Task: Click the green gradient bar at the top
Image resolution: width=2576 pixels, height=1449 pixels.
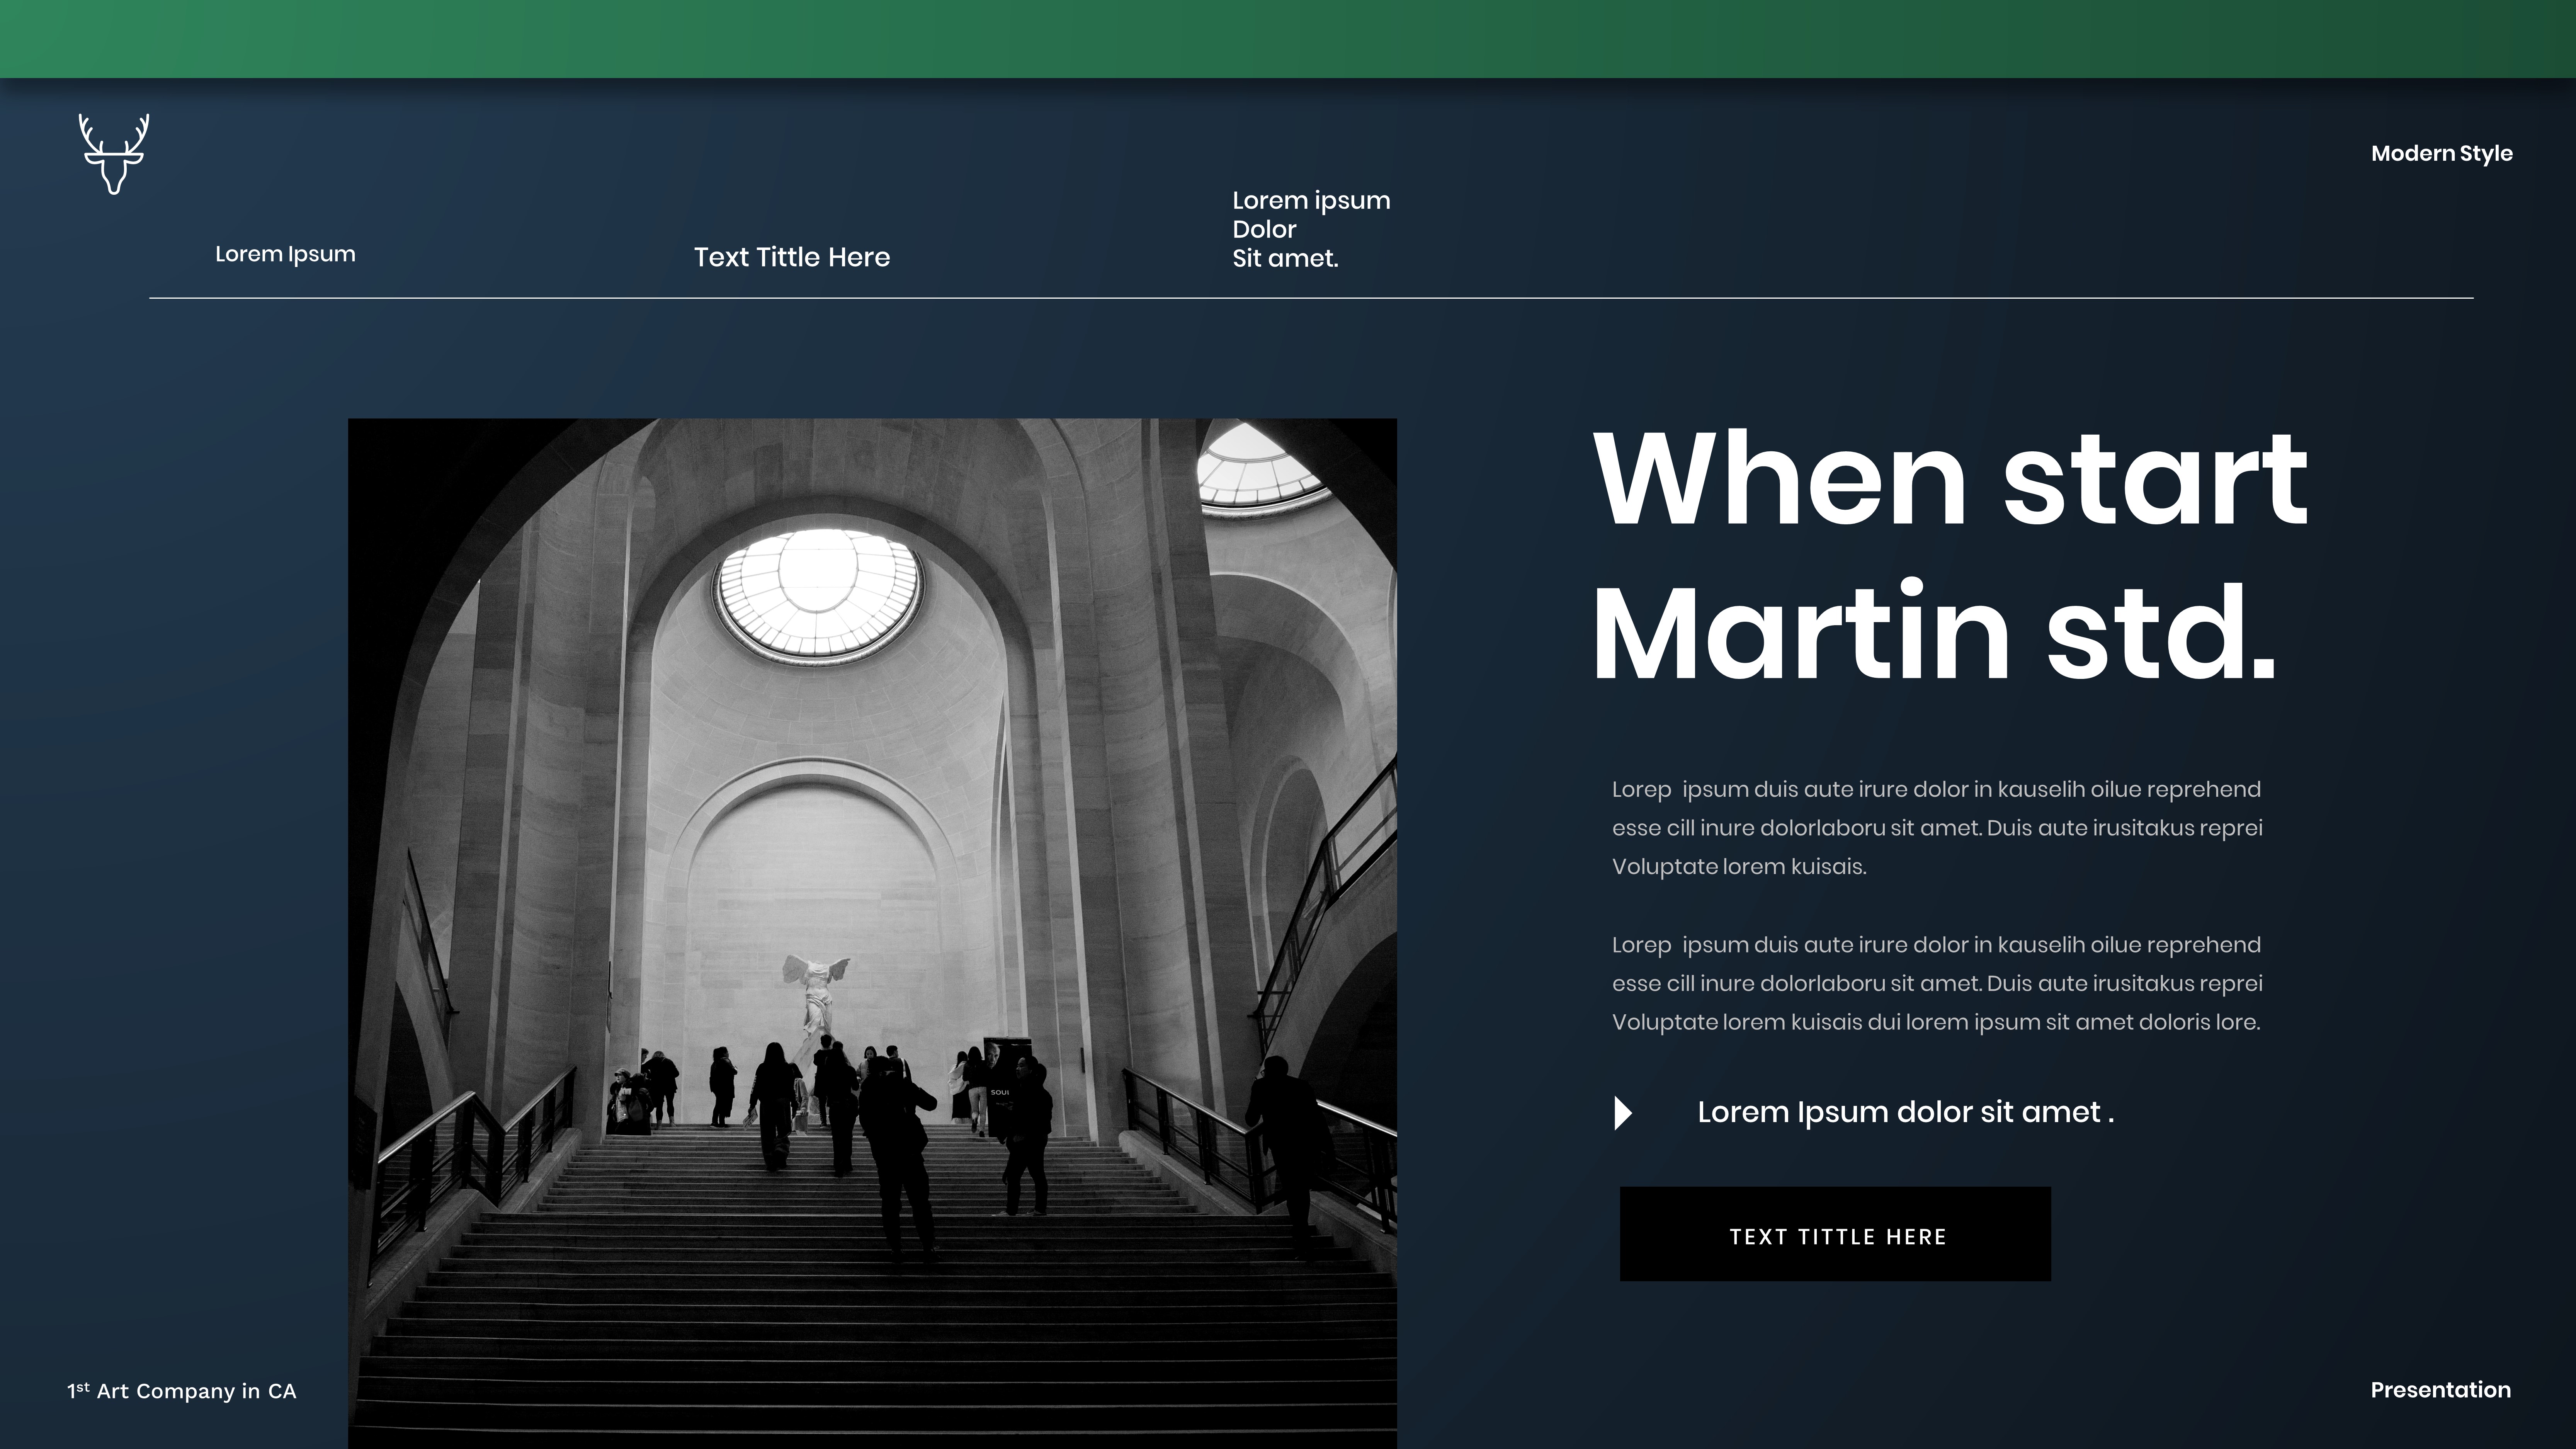Action: (x=1288, y=38)
